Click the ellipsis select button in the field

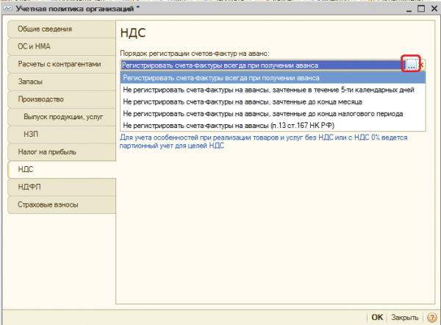click(x=411, y=65)
